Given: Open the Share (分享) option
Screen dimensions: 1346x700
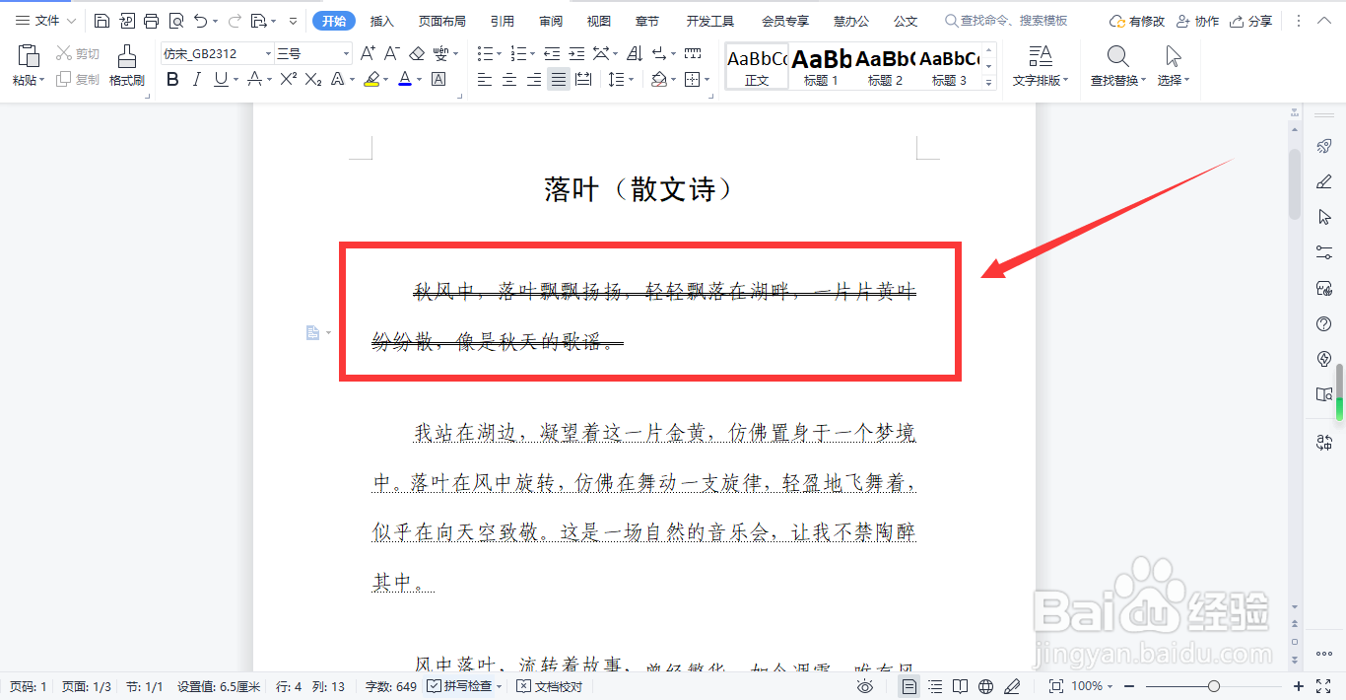Looking at the screenshot, I should click(1251, 21).
